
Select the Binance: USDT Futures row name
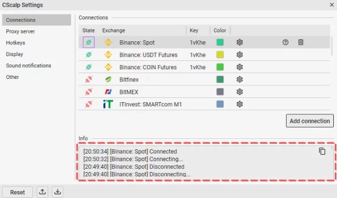tap(148, 55)
